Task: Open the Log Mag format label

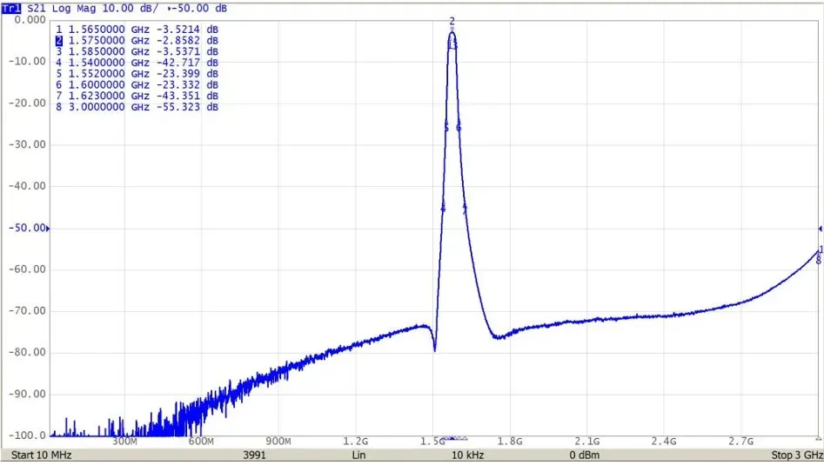Action: (x=74, y=9)
